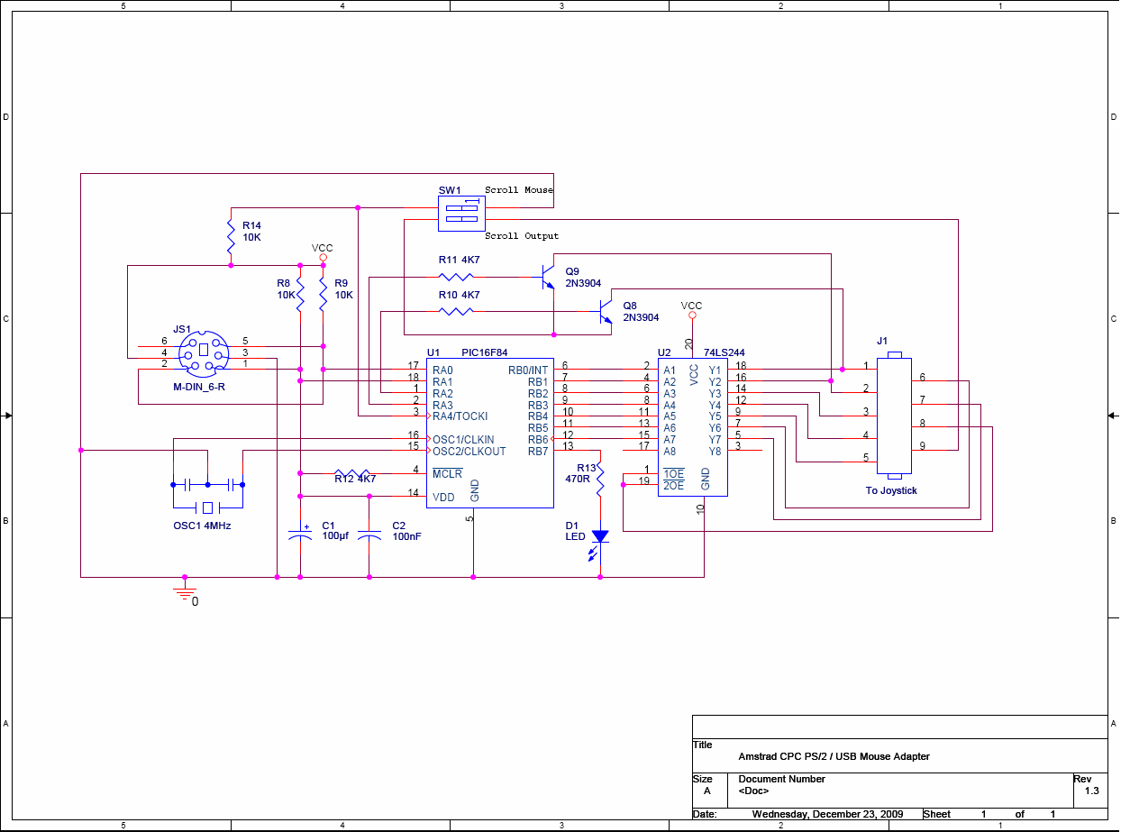Click the U1 GND pin label
This screenshot has width=1121, height=832.
point(474,490)
